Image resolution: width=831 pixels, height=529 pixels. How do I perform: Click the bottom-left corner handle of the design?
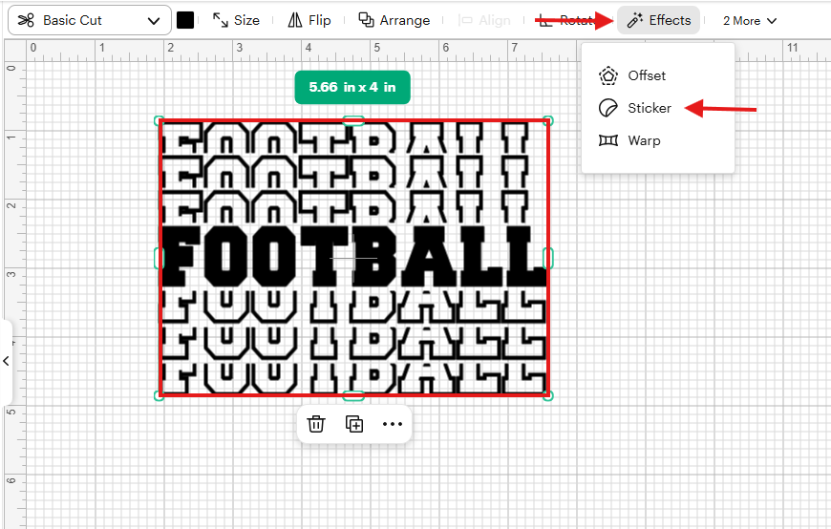(159, 395)
